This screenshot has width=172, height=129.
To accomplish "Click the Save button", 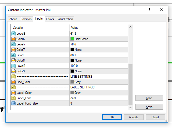I will pos(149,107).
